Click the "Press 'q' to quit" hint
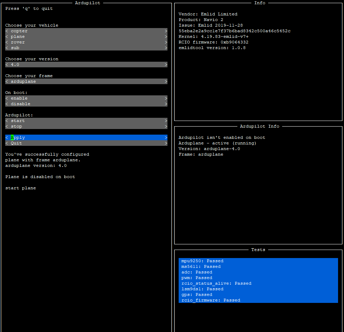This screenshot has height=332, width=344. pos(29,8)
